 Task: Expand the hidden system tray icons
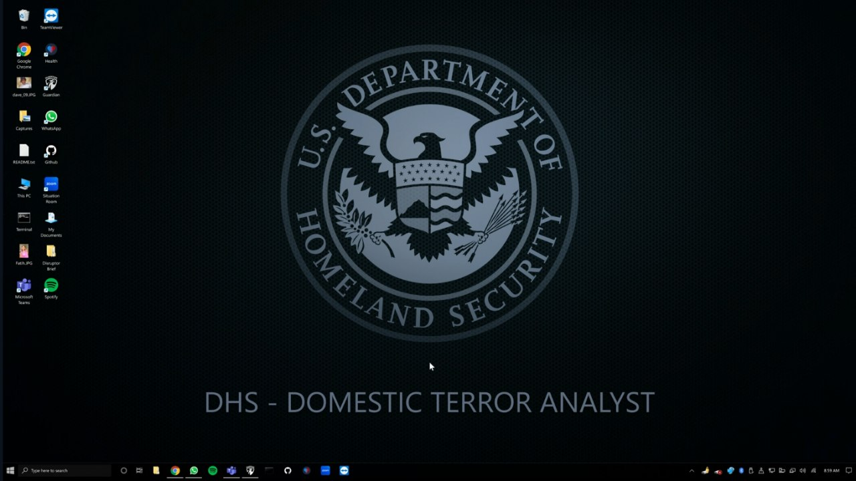pyautogui.click(x=691, y=470)
